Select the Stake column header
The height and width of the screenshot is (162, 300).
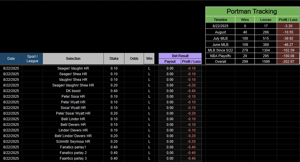click(114, 59)
